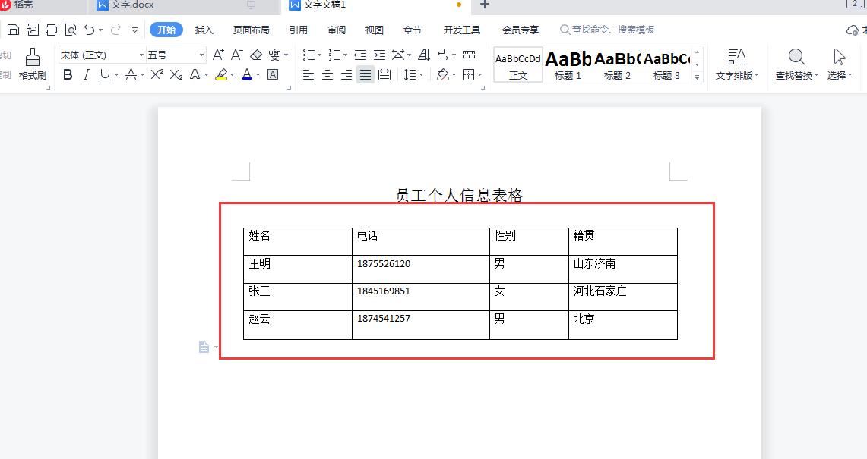867x459 pixels.
Task: Click the Format Painter (格式刷) tool
Action: [32, 64]
